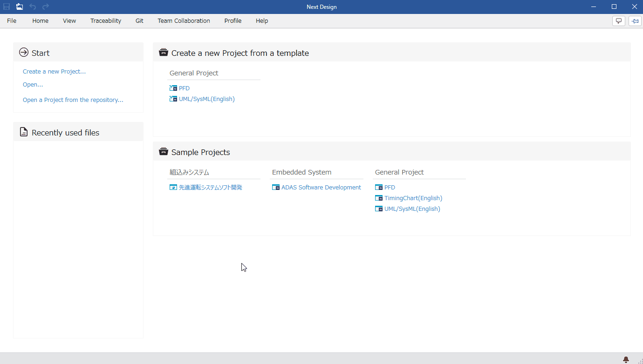This screenshot has height=364, width=643.
Task: Click the Undo arrow icon
Action: point(33,7)
